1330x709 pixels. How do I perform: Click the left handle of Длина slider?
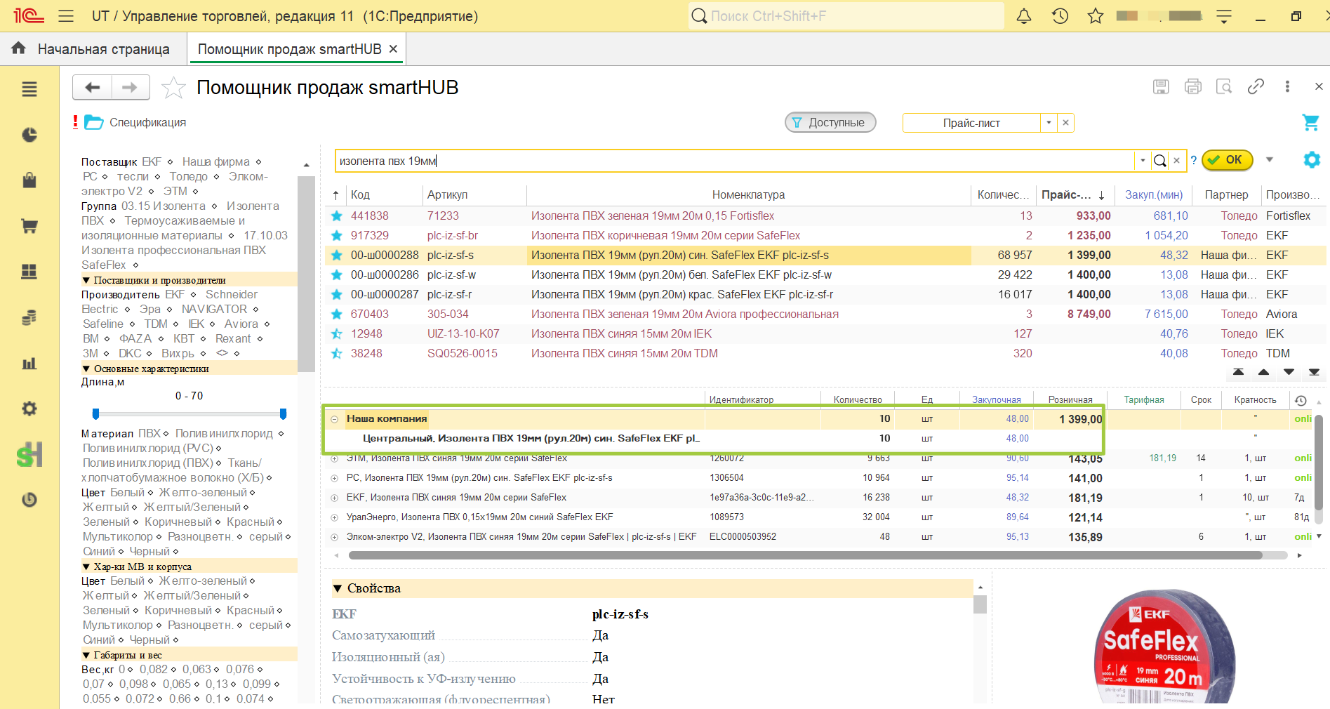96,414
